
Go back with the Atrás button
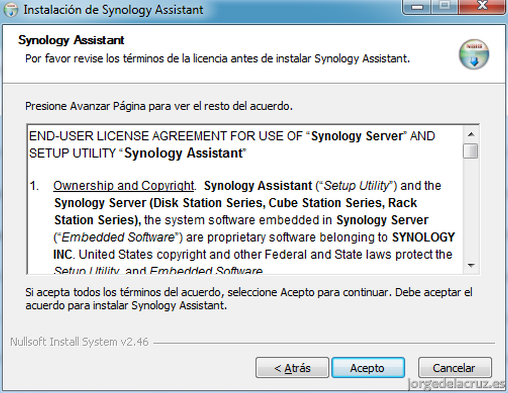point(292,368)
